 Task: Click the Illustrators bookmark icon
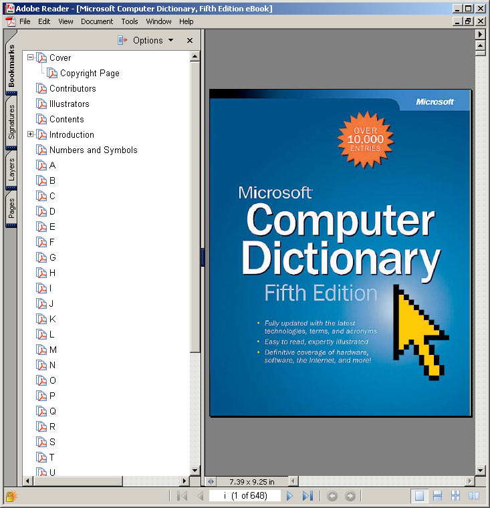[x=41, y=104]
